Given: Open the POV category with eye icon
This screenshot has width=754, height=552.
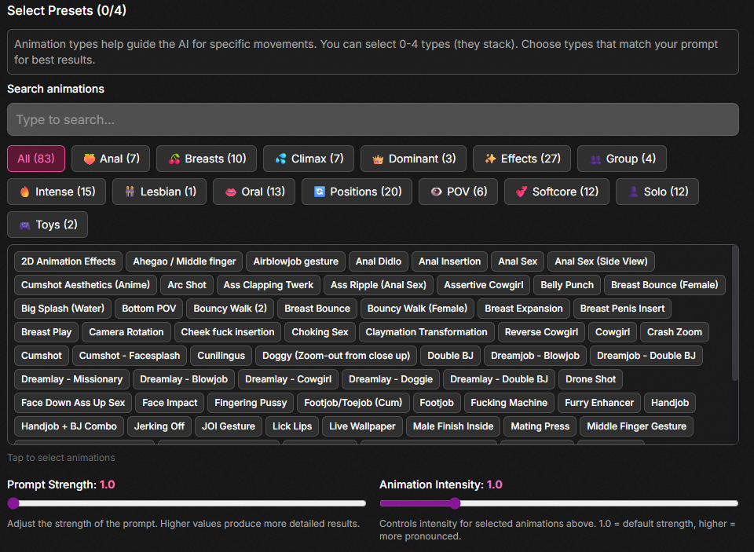Looking at the screenshot, I should pos(458,192).
